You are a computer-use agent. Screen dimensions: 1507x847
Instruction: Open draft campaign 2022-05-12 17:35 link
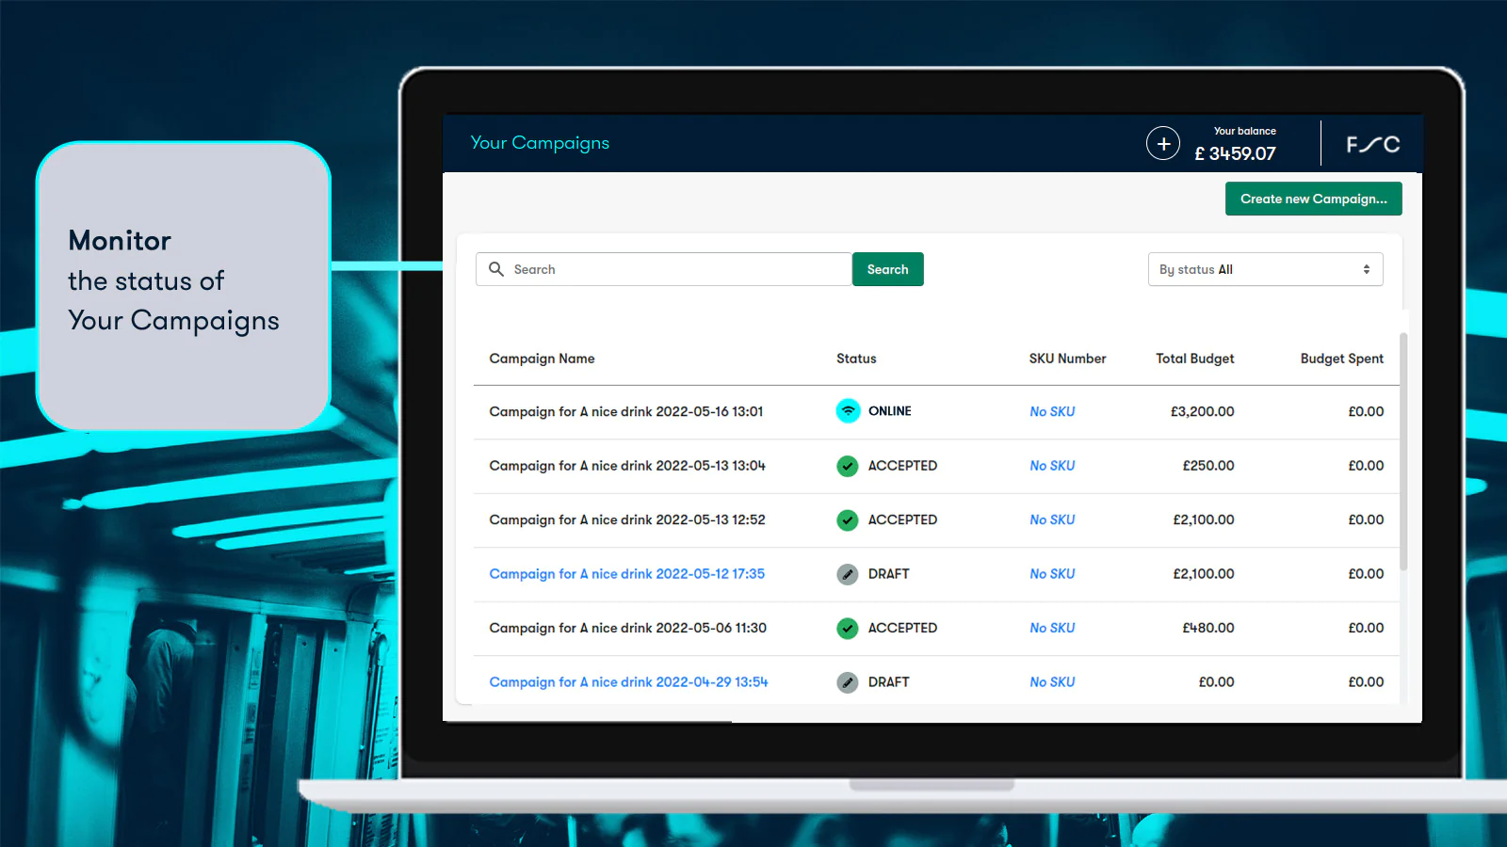(626, 574)
